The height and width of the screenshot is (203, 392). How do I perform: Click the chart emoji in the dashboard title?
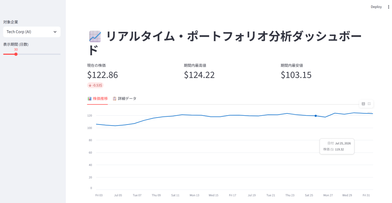(95, 36)
